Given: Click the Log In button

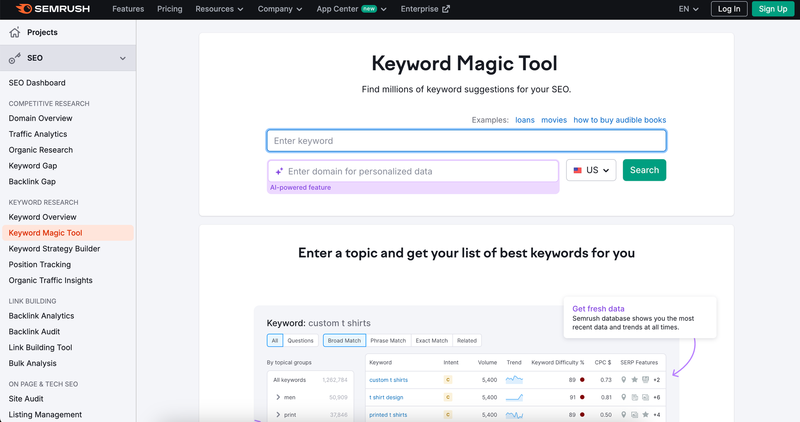Looking at the screenshot, I should pos(729,9).
